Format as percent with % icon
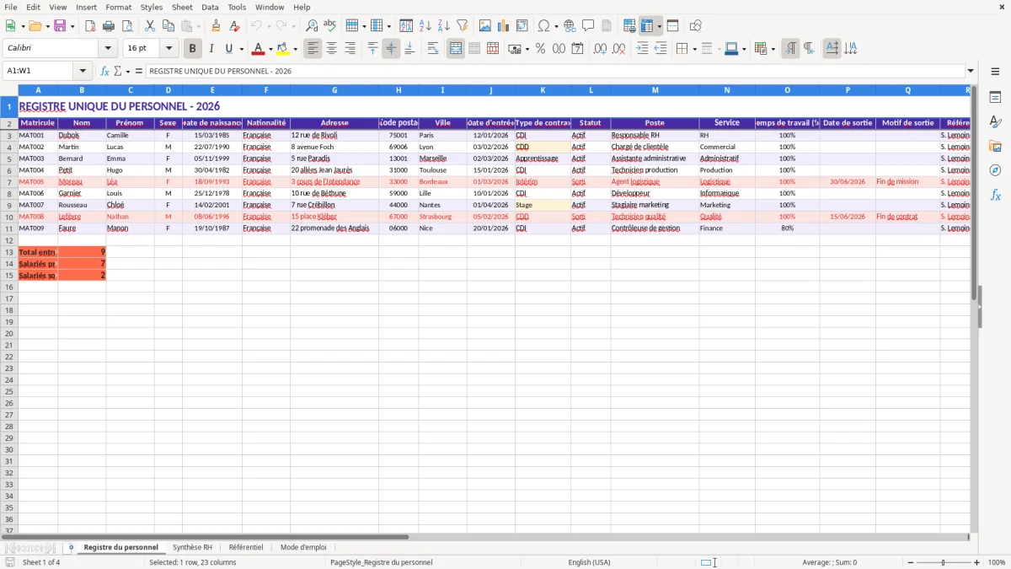 540,49
